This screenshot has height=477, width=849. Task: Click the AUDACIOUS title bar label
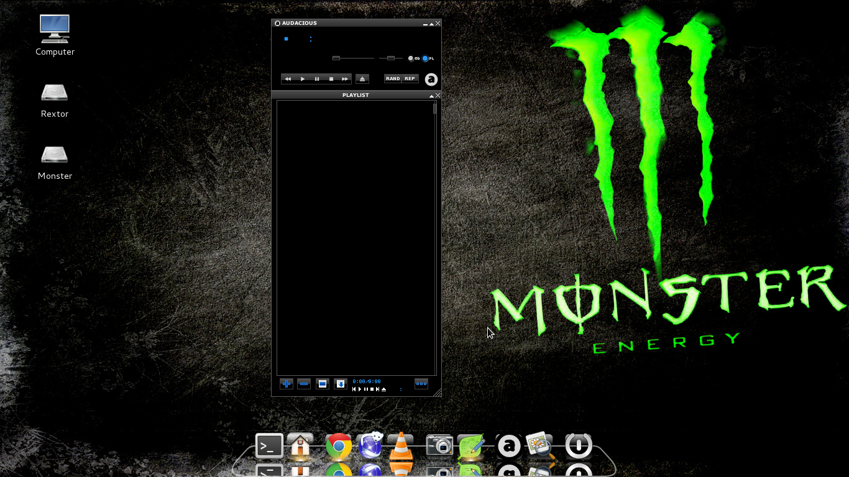pos(300,24)
